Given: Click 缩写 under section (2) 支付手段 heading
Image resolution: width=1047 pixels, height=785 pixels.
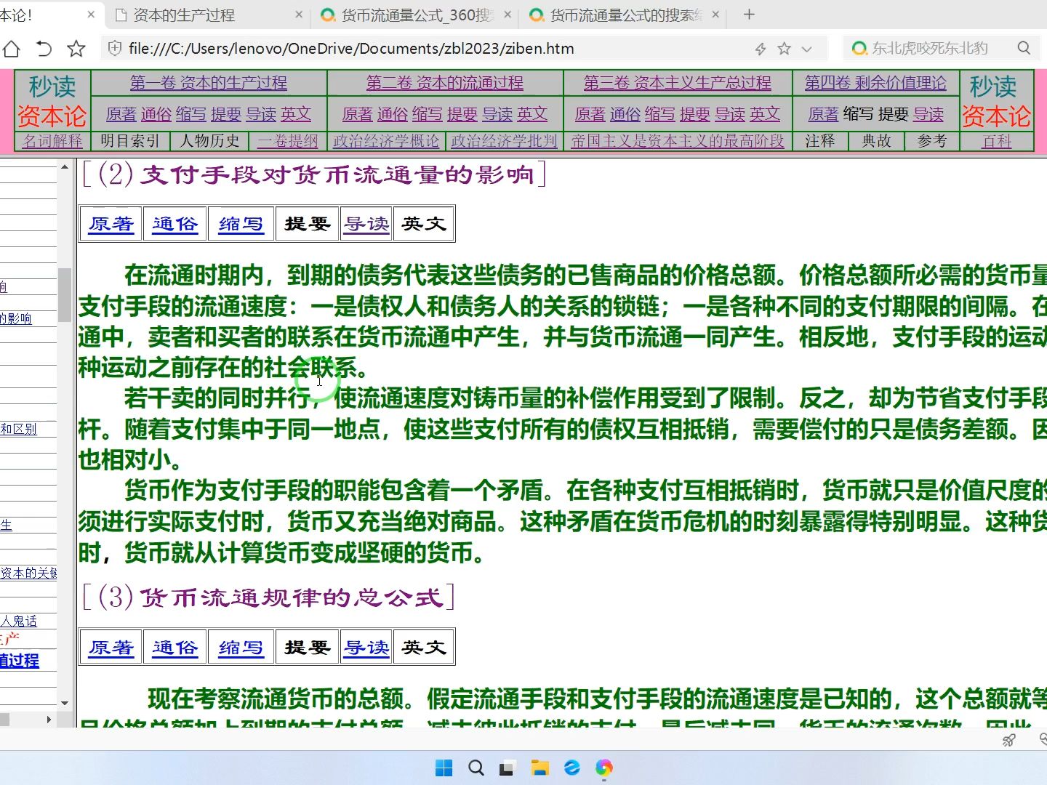Looking at the screenshot, I should 241,224.
